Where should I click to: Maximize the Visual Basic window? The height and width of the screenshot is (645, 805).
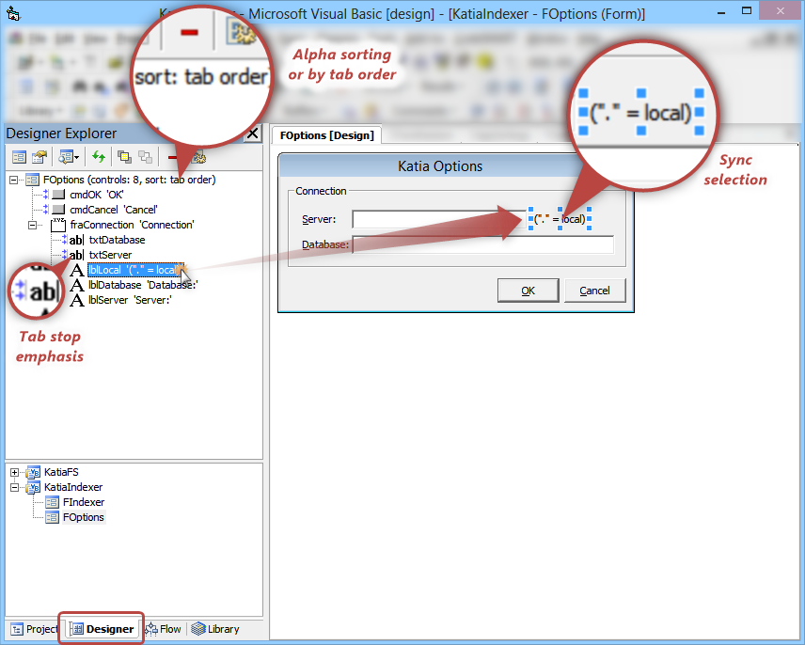[747, 11]
